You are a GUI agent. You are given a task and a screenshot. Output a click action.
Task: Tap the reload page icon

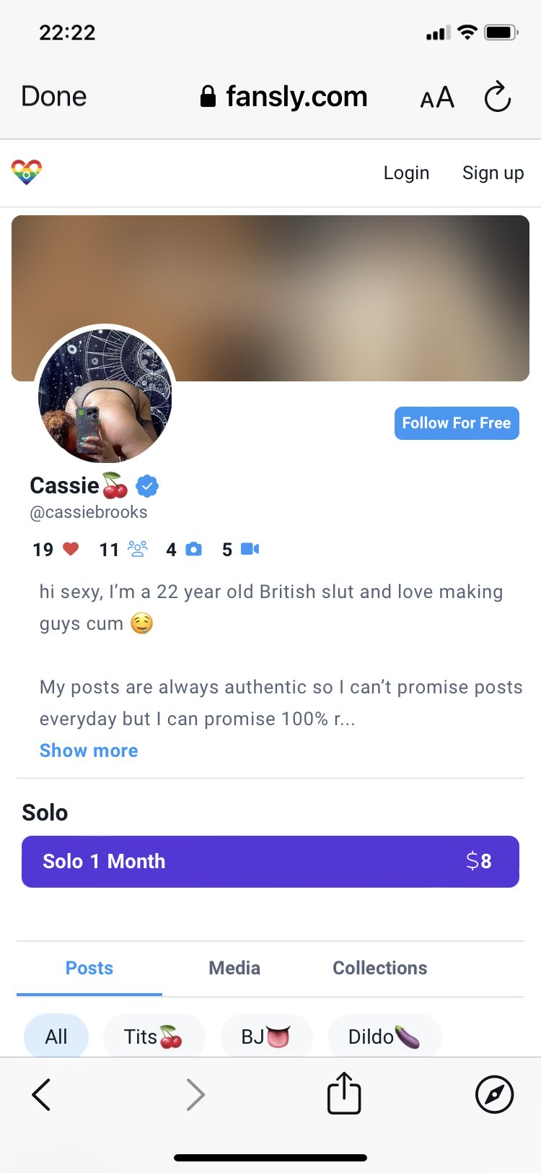click(x=497, y=97)
